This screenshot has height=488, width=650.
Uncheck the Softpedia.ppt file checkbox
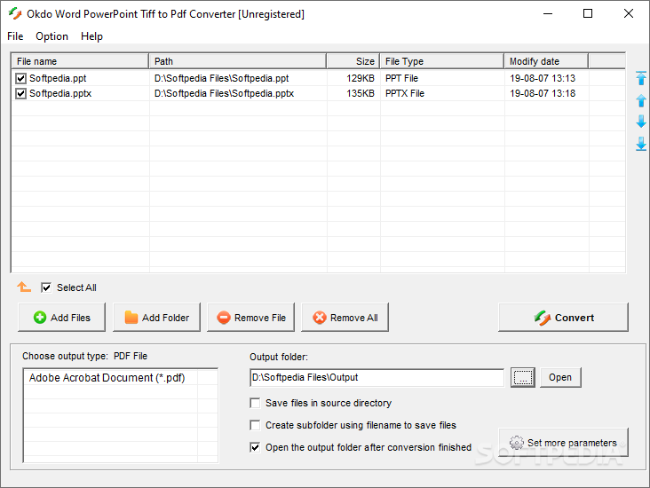click(x=20, y=78)
